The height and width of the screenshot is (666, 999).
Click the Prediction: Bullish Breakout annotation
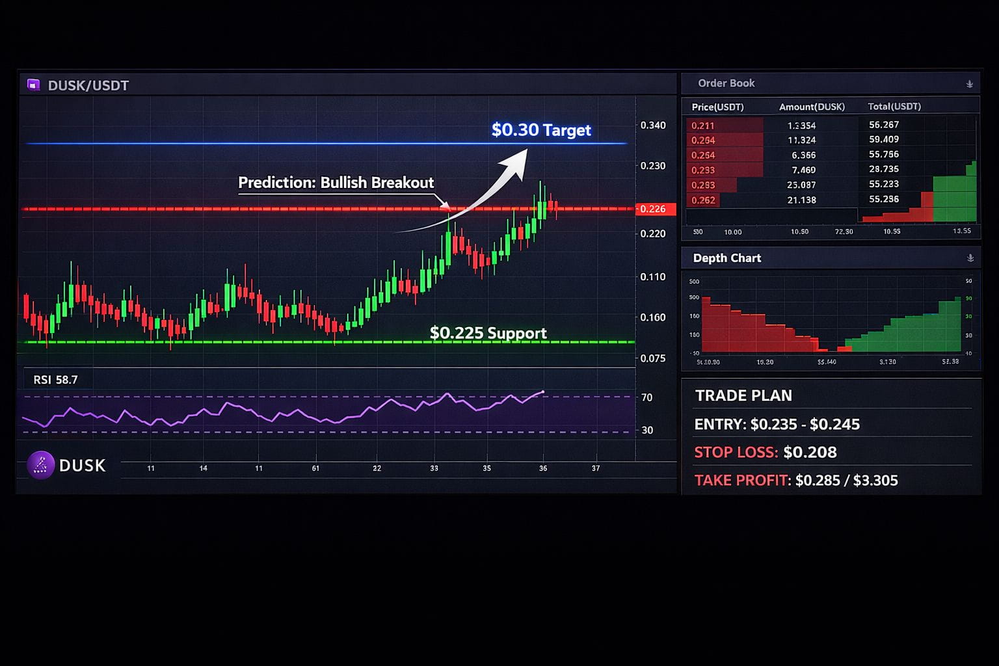tap(336, 183)
